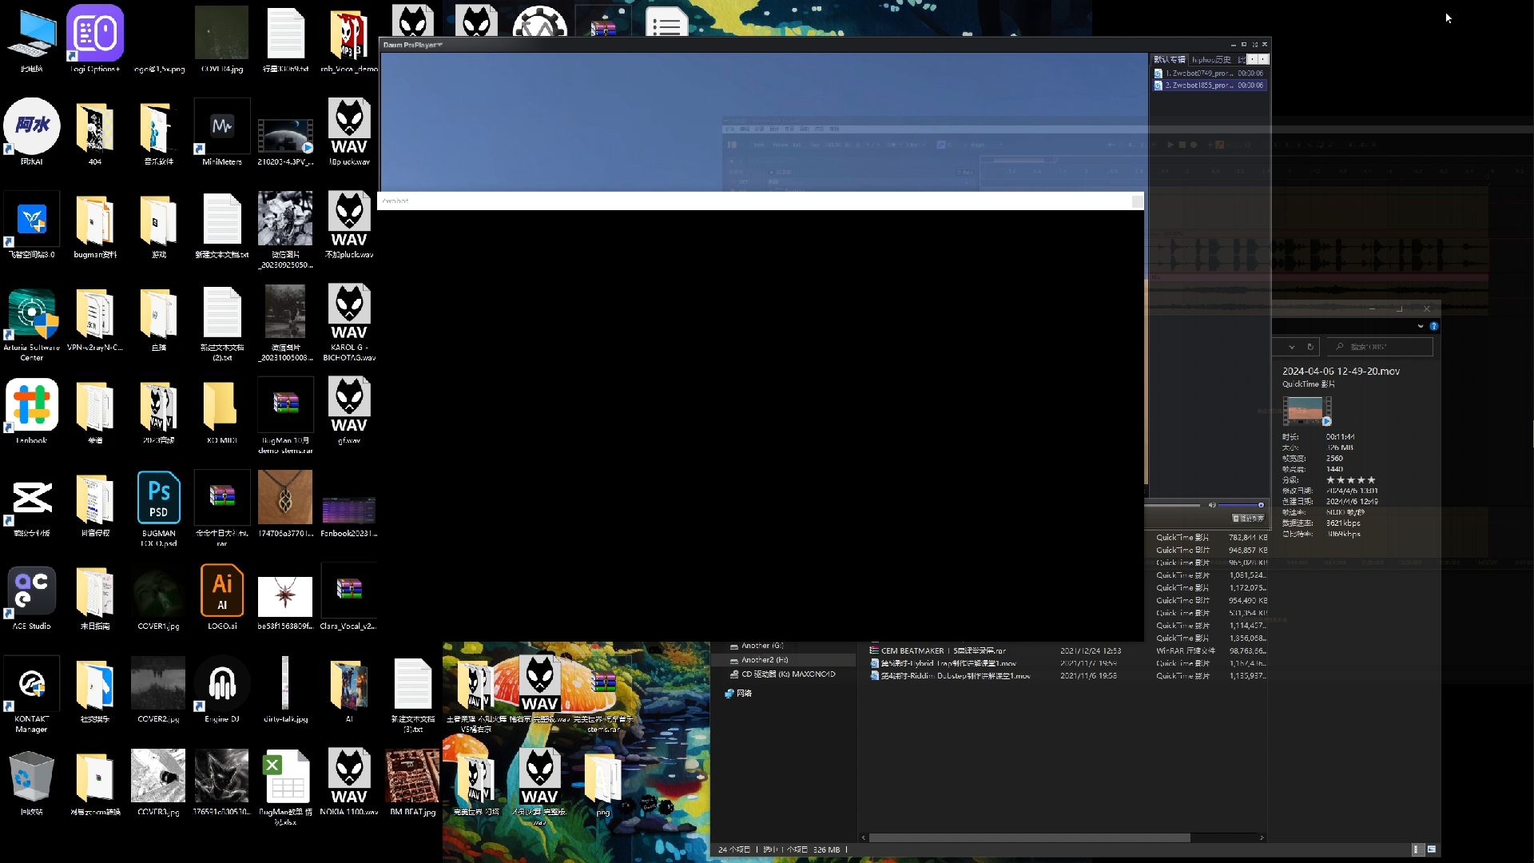Open the VPN-v2rayN folder
1534x863 pixels.
95,318
